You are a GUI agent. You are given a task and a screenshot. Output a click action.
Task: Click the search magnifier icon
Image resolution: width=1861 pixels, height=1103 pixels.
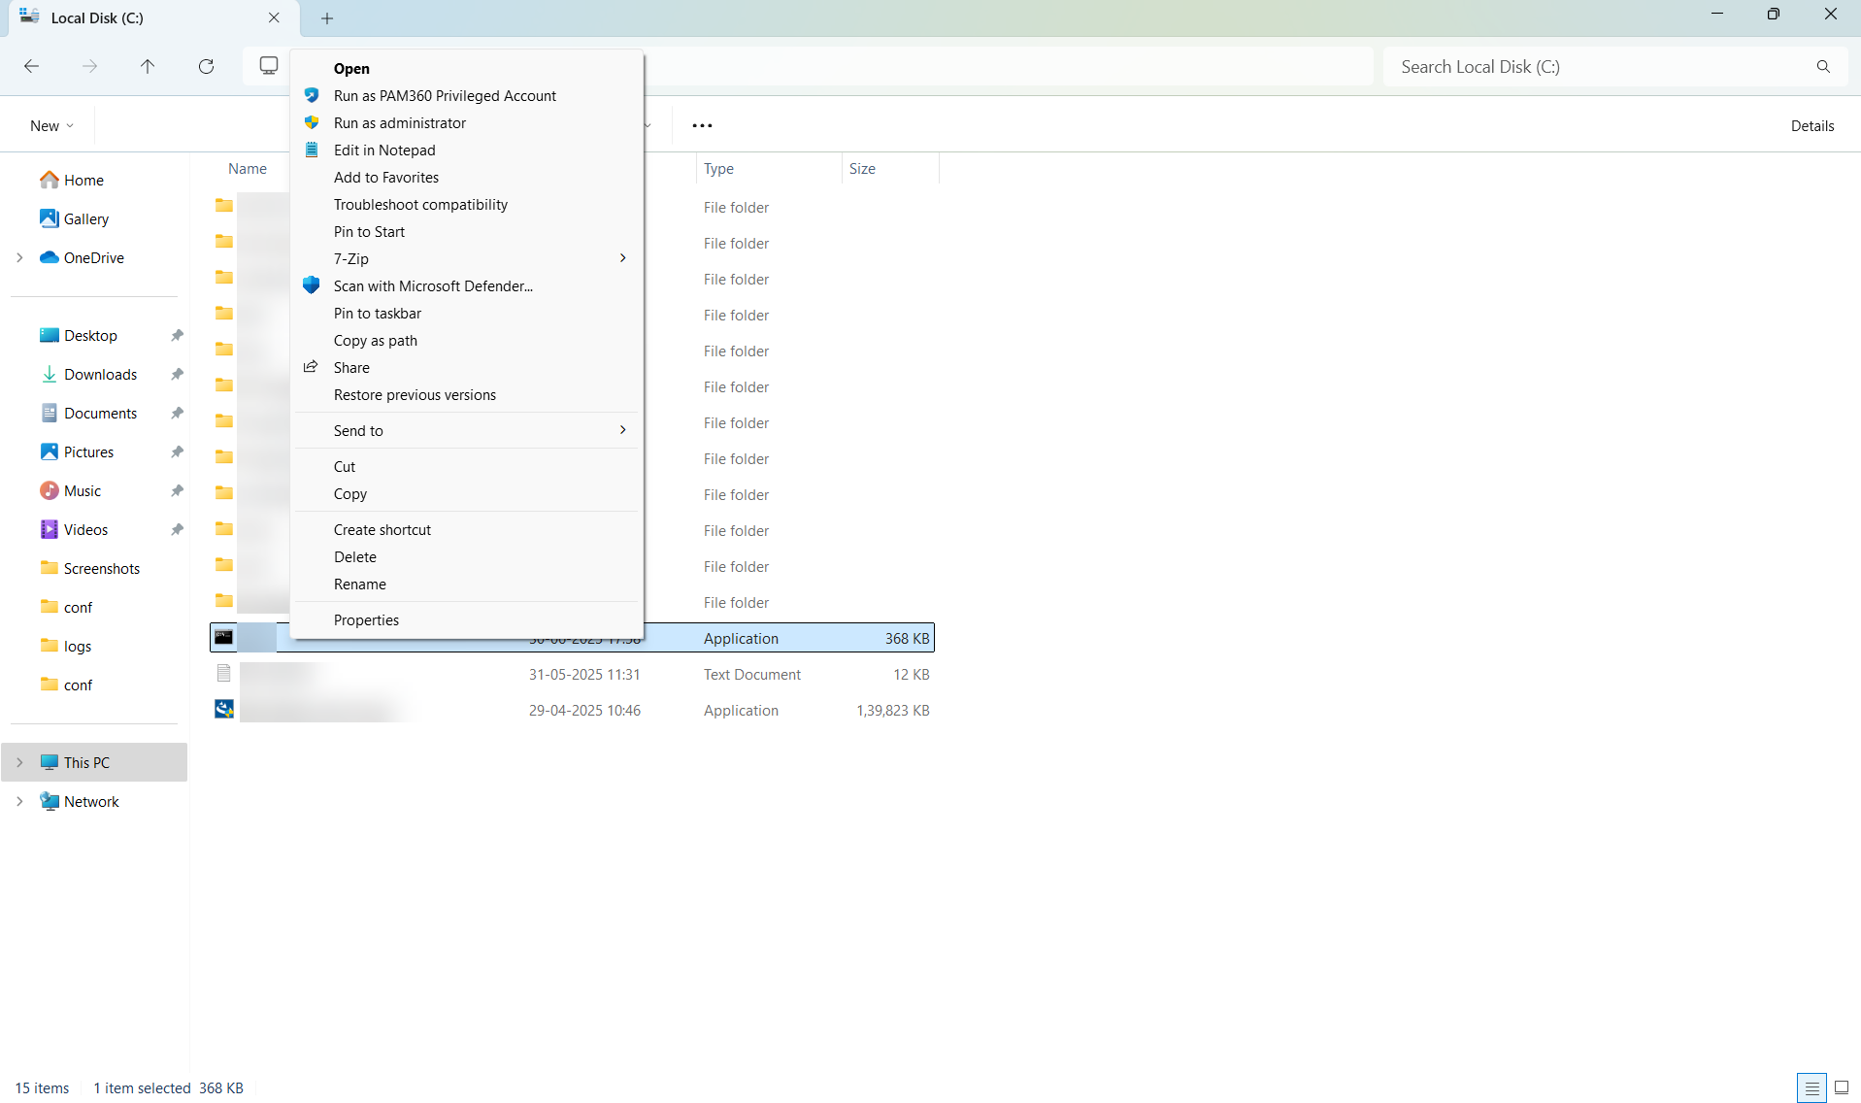(1823, 66)
